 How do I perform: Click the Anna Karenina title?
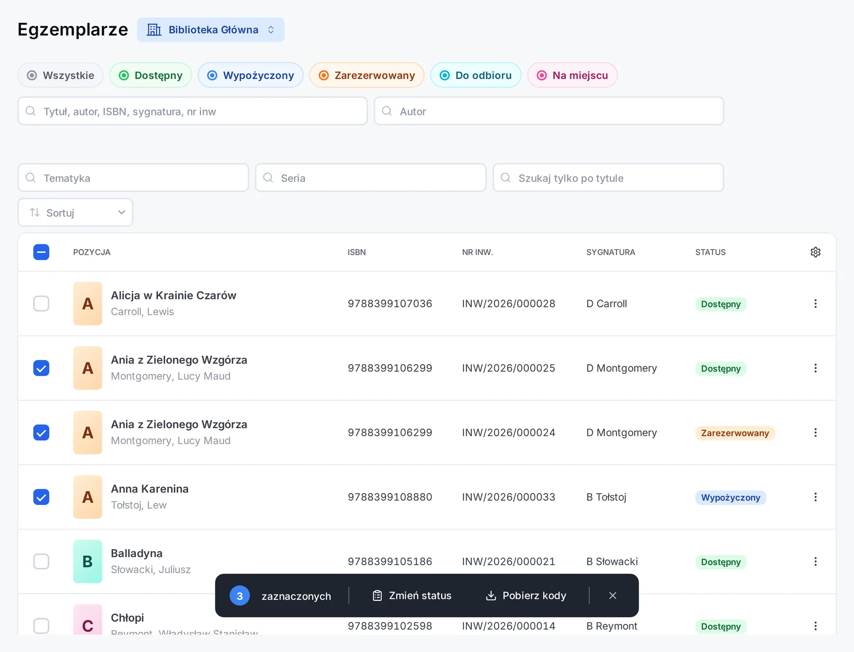[150, 489]
